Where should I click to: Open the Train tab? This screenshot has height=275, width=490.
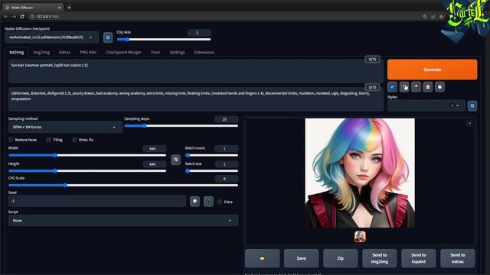pos(155,53)
